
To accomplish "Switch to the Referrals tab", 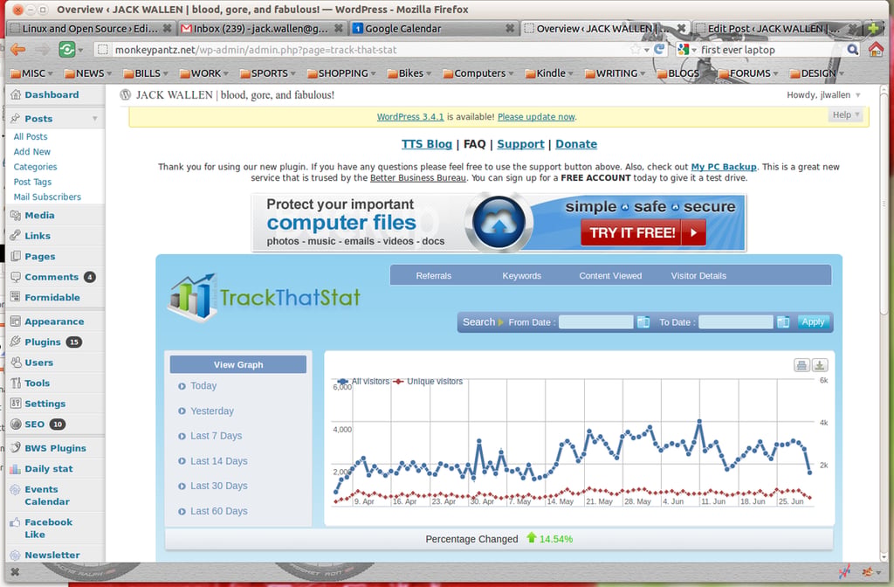I will tap(433, 275).
